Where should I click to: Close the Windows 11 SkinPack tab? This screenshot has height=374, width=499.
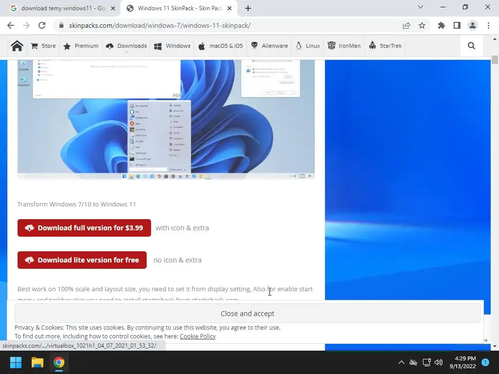230,9
